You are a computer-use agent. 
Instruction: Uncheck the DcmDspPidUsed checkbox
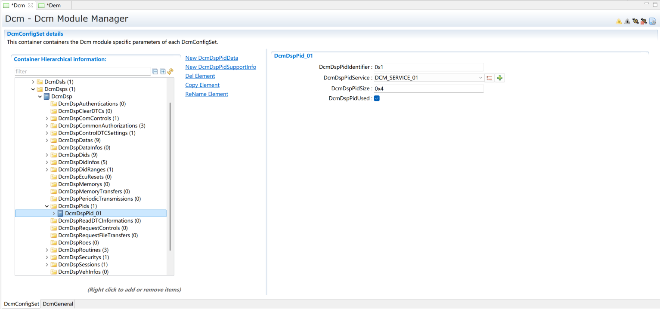(377, 98)
